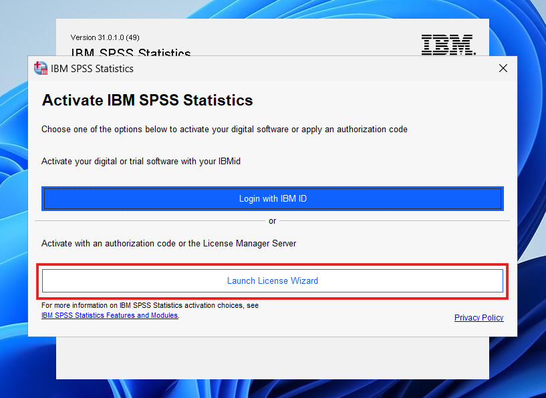Screen dimensions: 546x398
Task: Click the 'Version 31.0.1.0 (49)' text
Action: point(105,37)
